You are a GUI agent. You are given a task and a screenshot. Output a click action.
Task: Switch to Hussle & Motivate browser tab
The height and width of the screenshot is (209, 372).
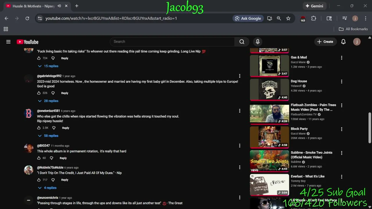coord(33,6)
